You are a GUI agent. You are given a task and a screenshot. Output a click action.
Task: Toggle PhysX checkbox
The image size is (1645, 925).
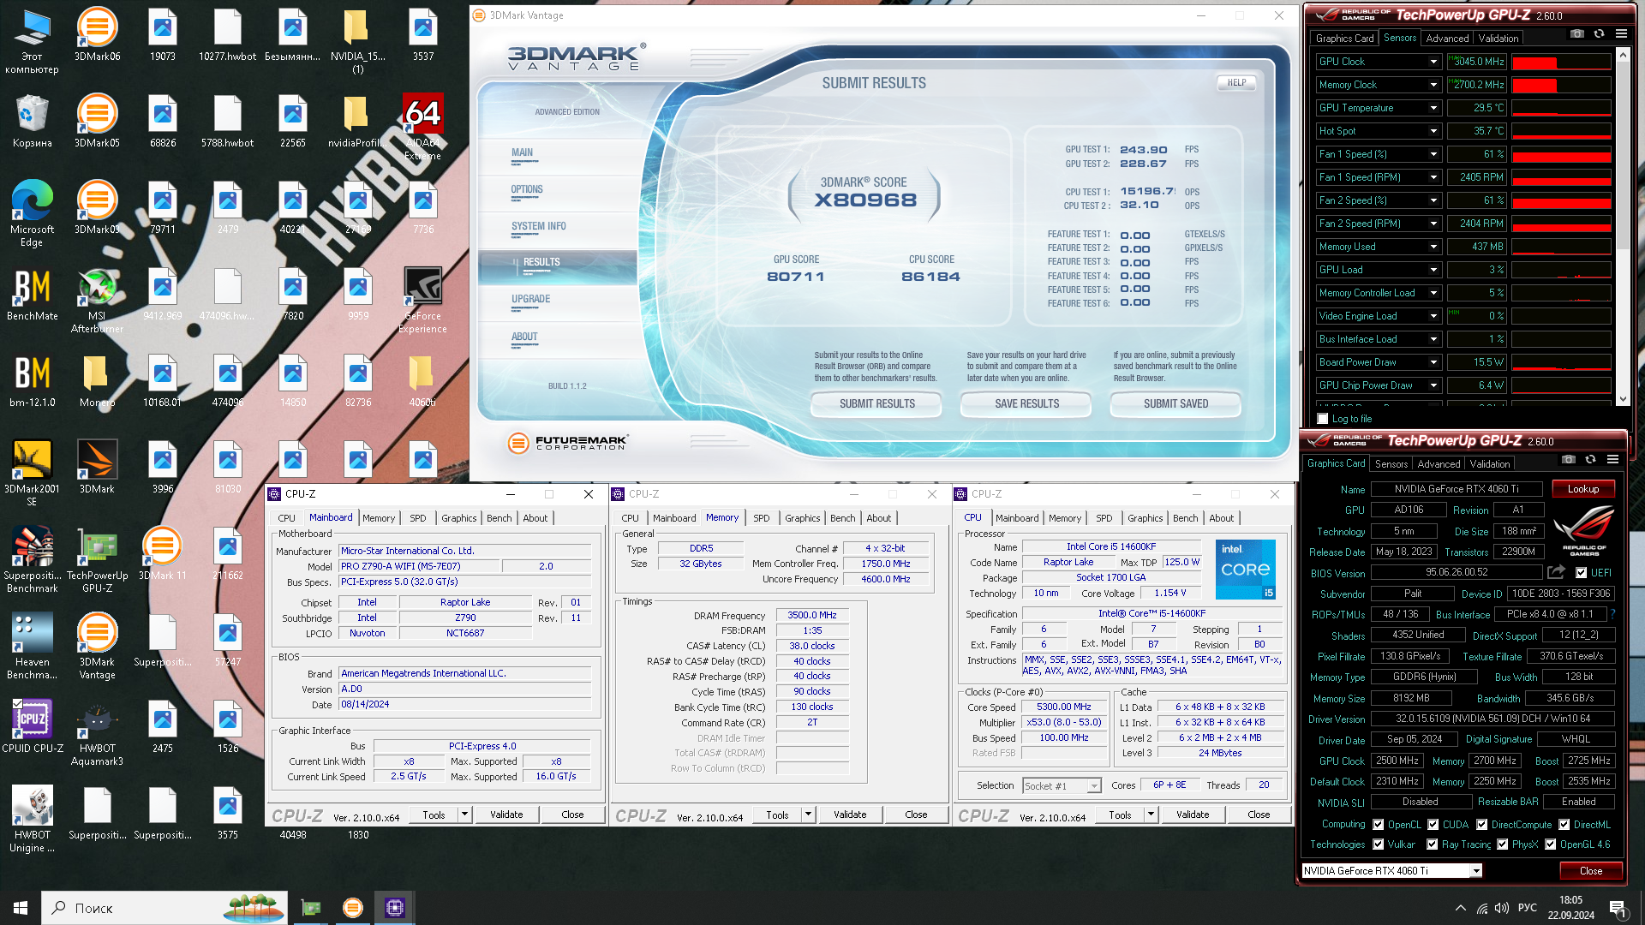1503,844
